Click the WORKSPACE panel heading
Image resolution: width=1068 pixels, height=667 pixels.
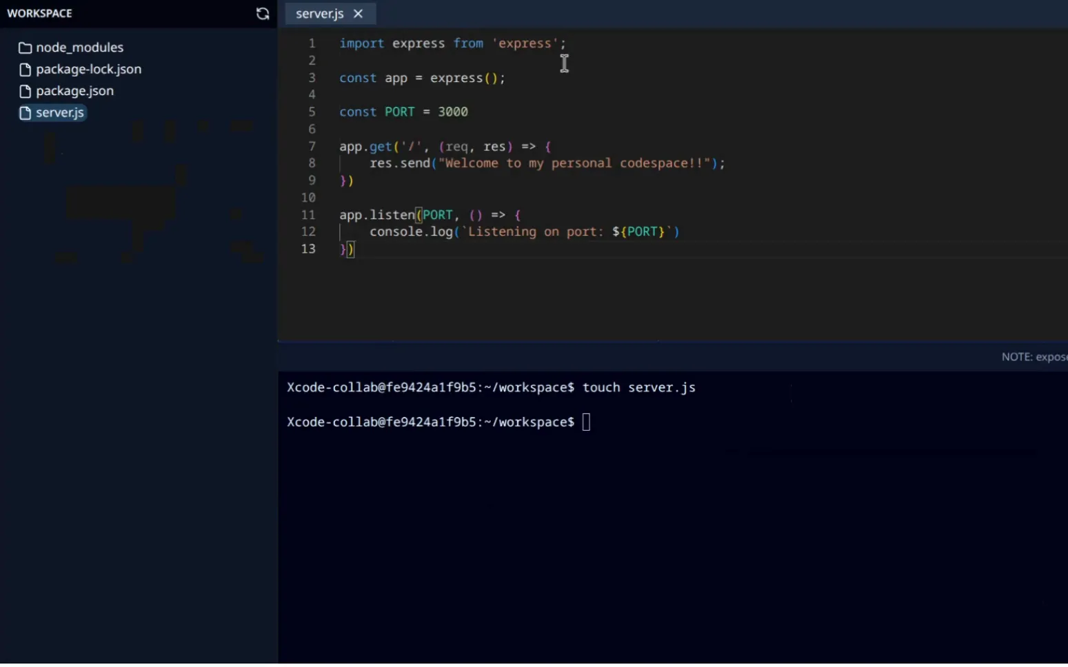tap(39, 13)
